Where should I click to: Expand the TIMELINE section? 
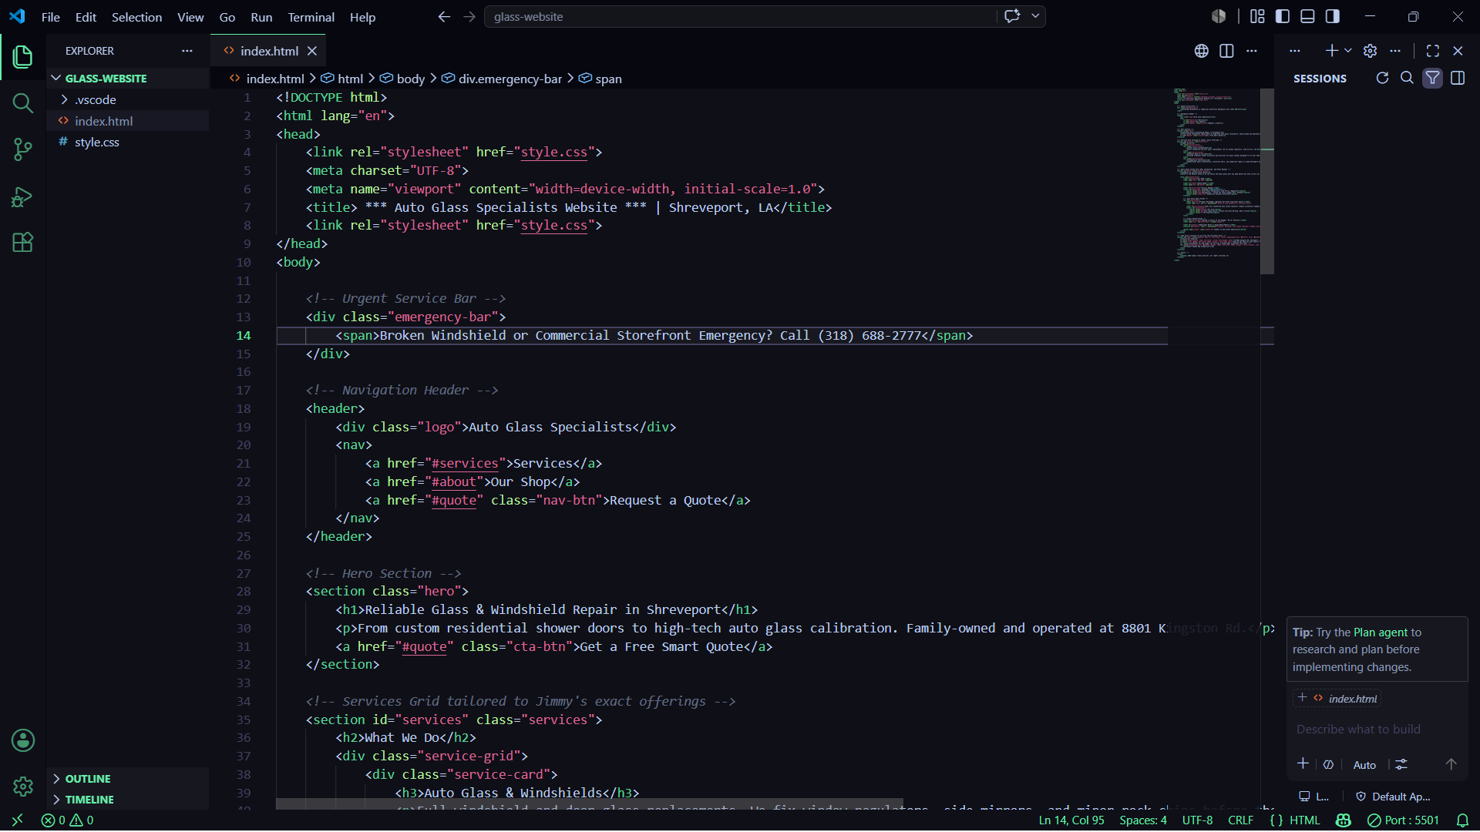point(128,800)
